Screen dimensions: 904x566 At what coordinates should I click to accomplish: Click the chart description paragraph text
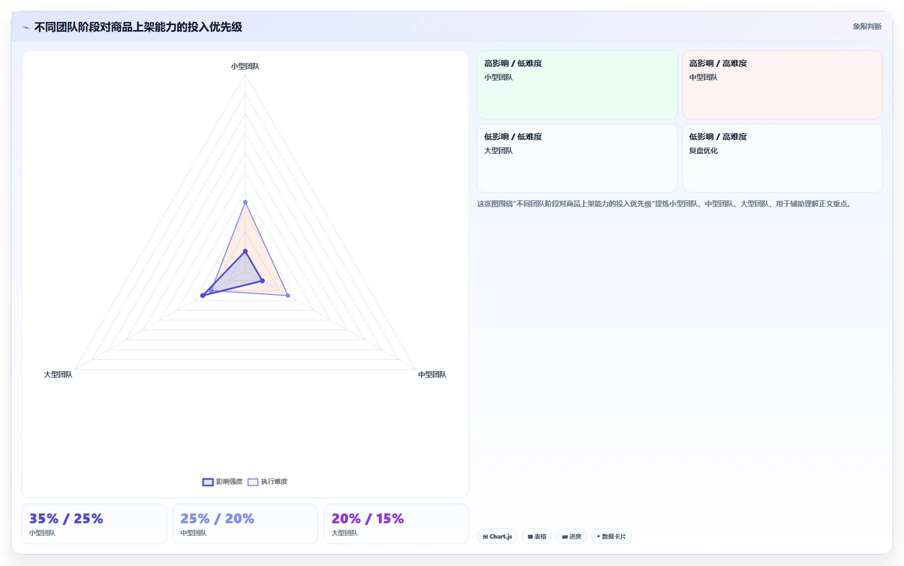tap(664, 204)
